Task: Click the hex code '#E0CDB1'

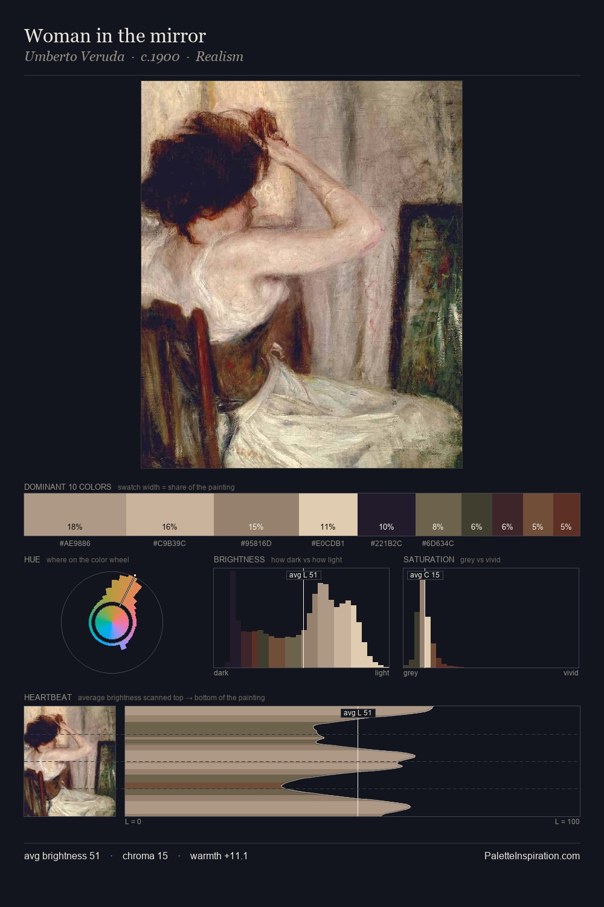Action: 328,543
